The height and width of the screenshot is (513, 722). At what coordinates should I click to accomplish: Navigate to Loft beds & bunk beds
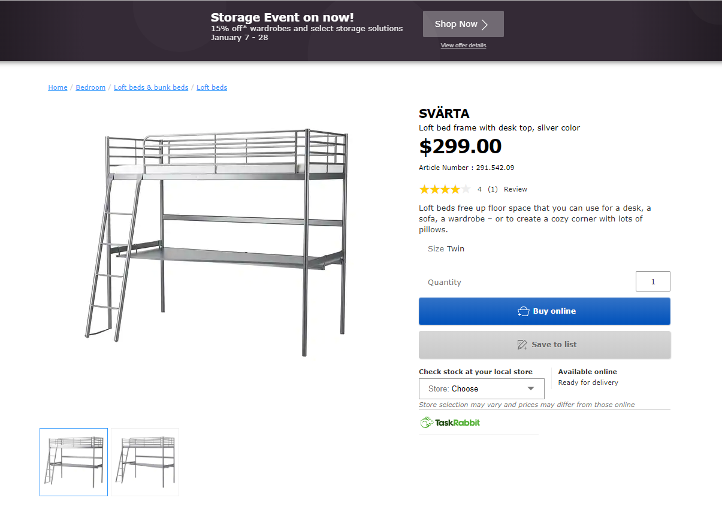pos(151,87)
